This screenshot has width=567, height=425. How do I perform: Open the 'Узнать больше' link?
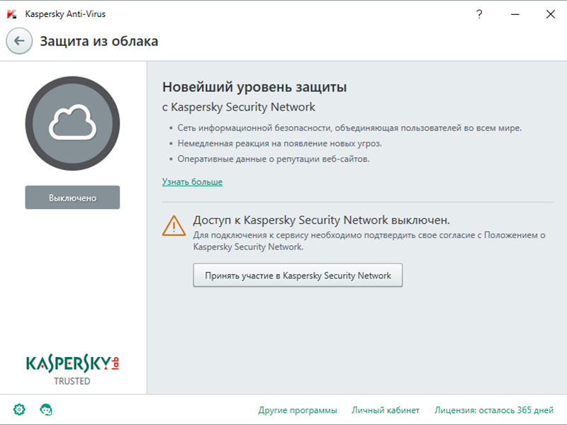(x=192, y=182)
